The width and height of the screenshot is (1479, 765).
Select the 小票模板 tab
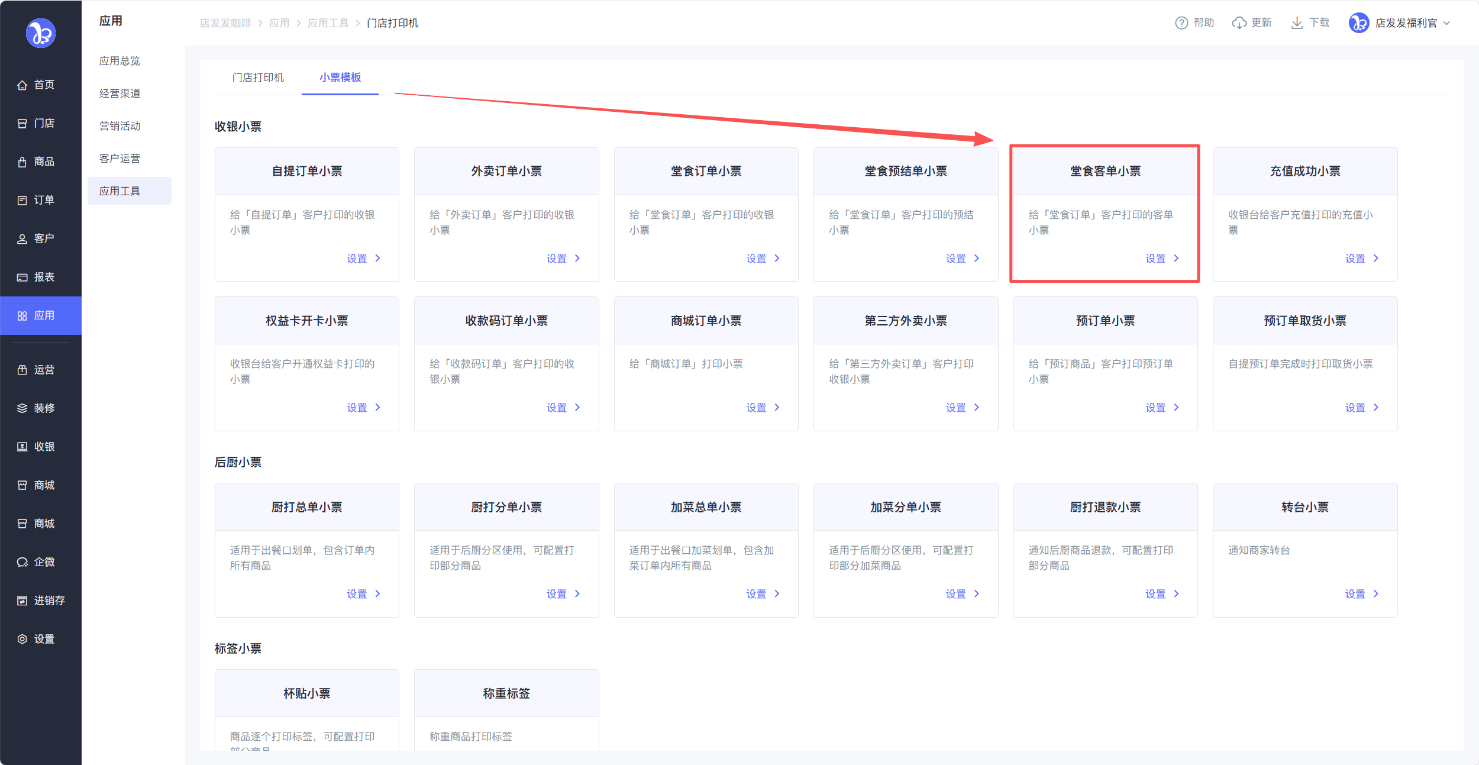pyautogui.click(x=340, y=78)
